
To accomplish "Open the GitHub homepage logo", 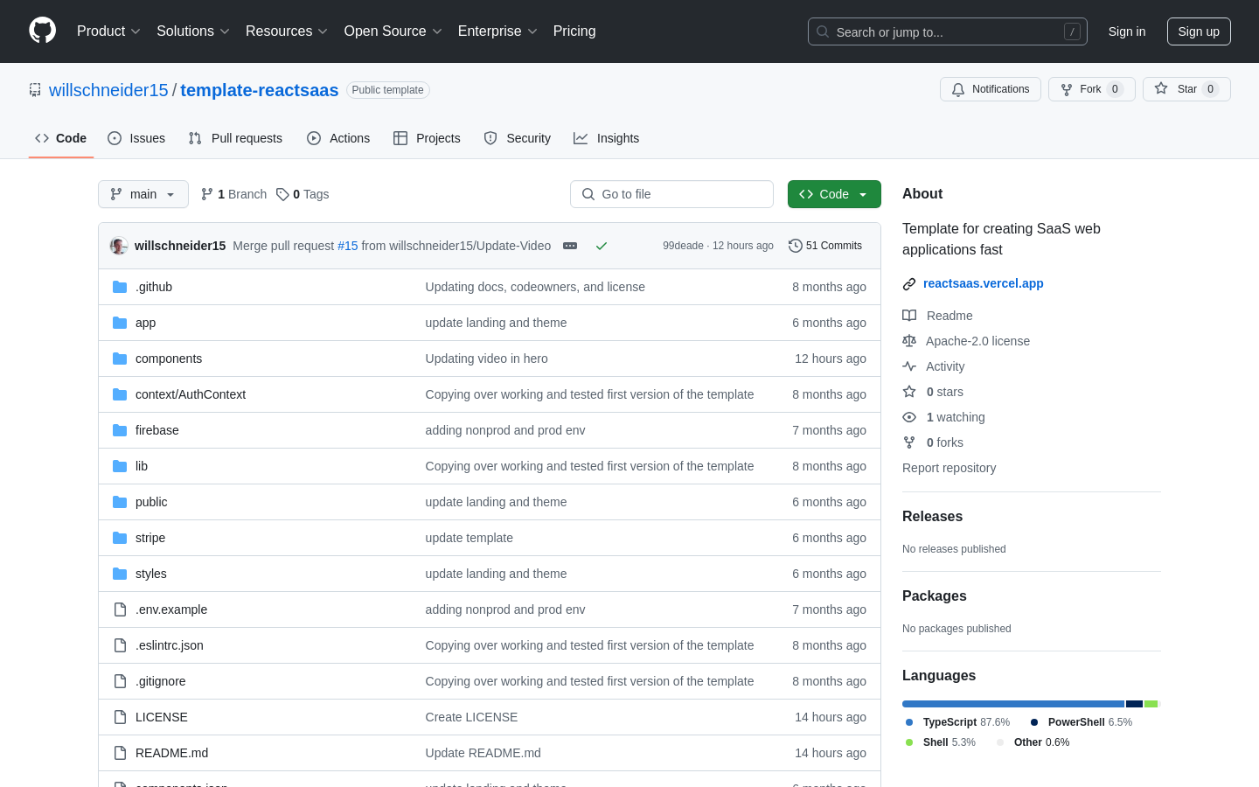I will (42, 31).
